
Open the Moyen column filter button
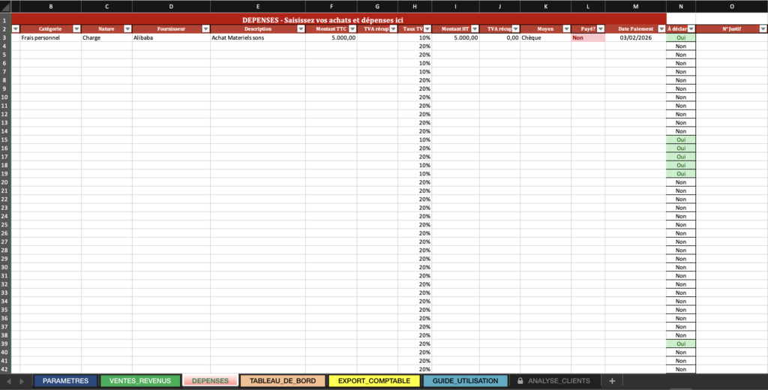(565, 28)
